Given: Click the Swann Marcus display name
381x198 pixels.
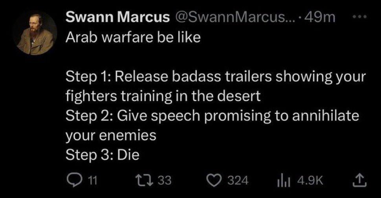Looking at the screenshot, I should [117, 17].
